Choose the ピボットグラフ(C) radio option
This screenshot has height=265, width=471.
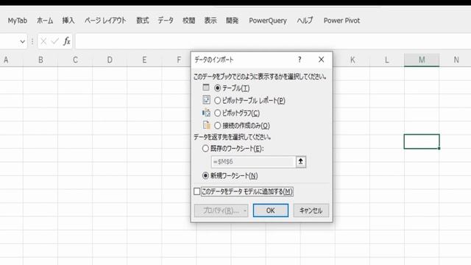pos(218,113)
